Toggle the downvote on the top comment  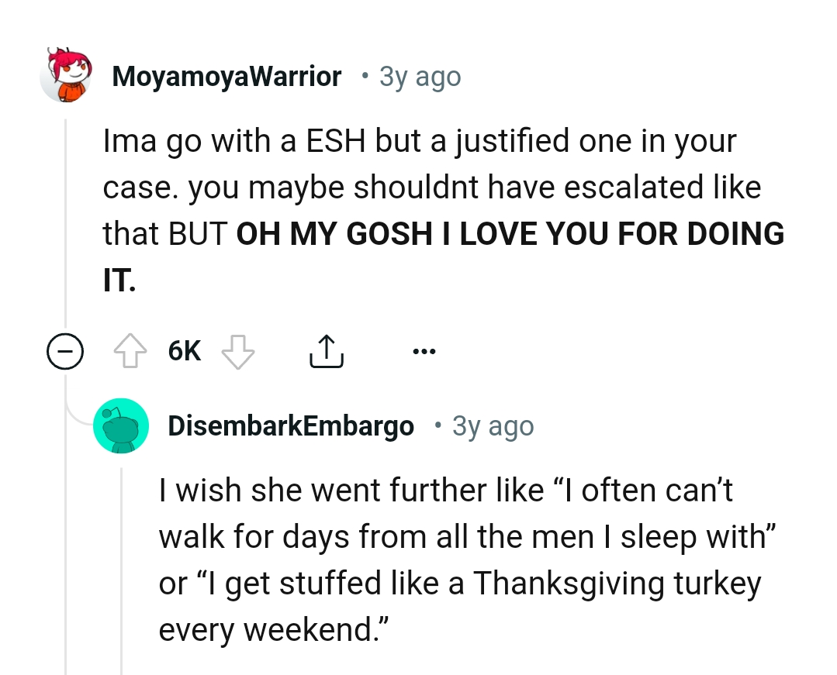point(237,351)
